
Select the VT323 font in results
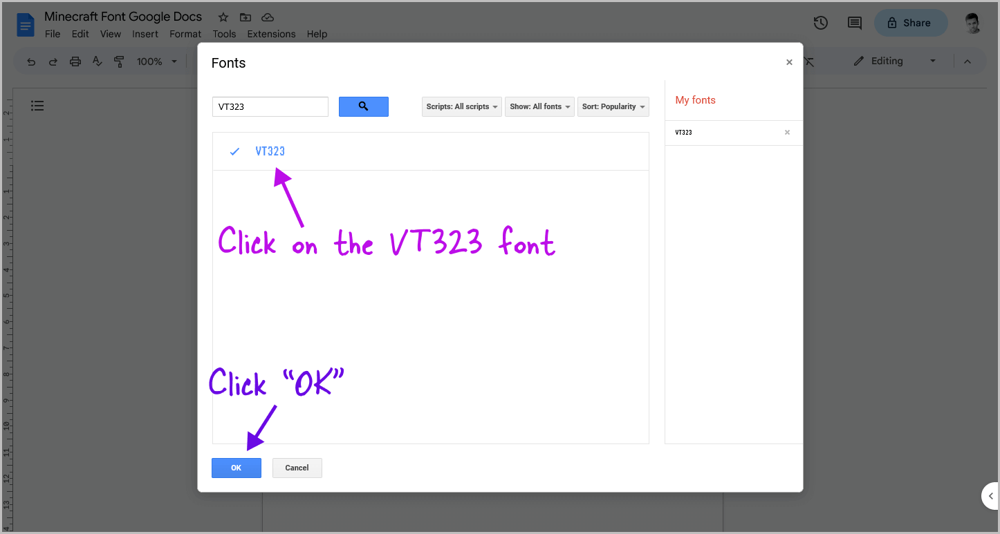(x=430, y=151)
